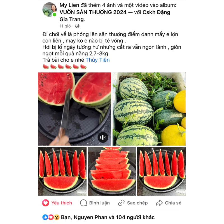Tap the red heart Yêu thích icon
Viewport: 224px width, 224px height.
click(46, 203)
